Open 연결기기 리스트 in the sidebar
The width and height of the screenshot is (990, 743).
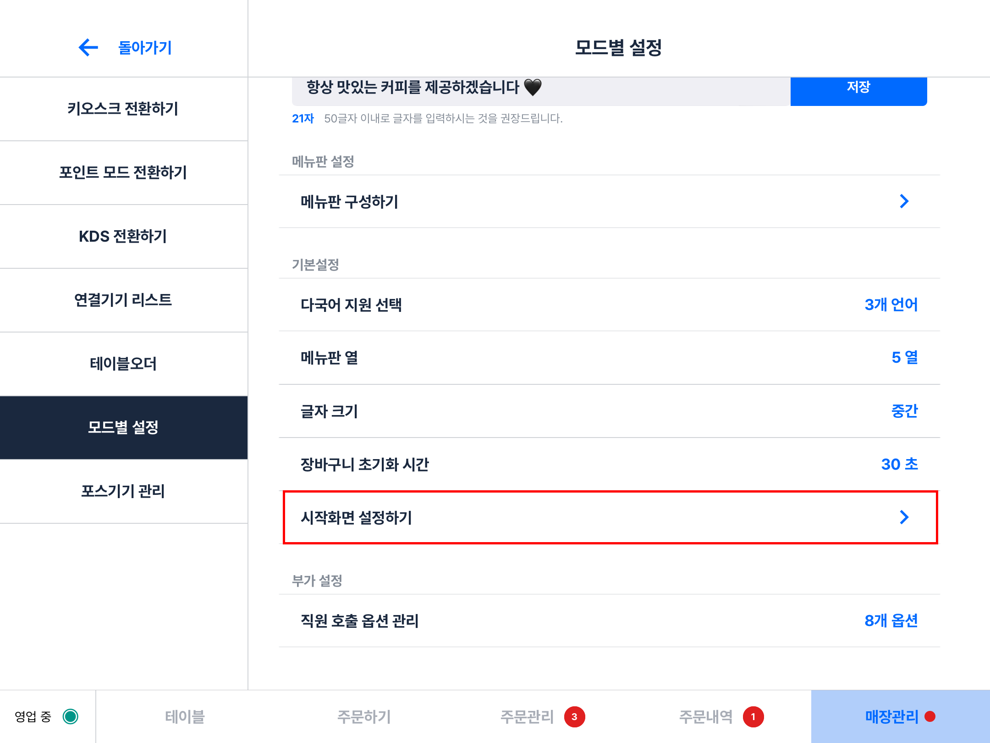point(123,300)
